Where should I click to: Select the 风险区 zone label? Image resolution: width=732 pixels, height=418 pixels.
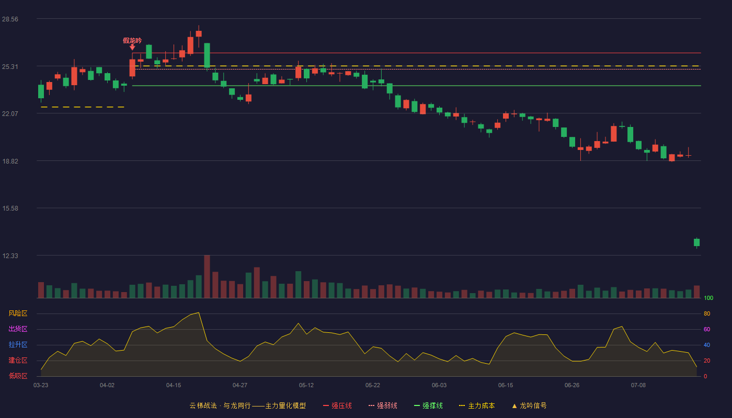[18, 313]
